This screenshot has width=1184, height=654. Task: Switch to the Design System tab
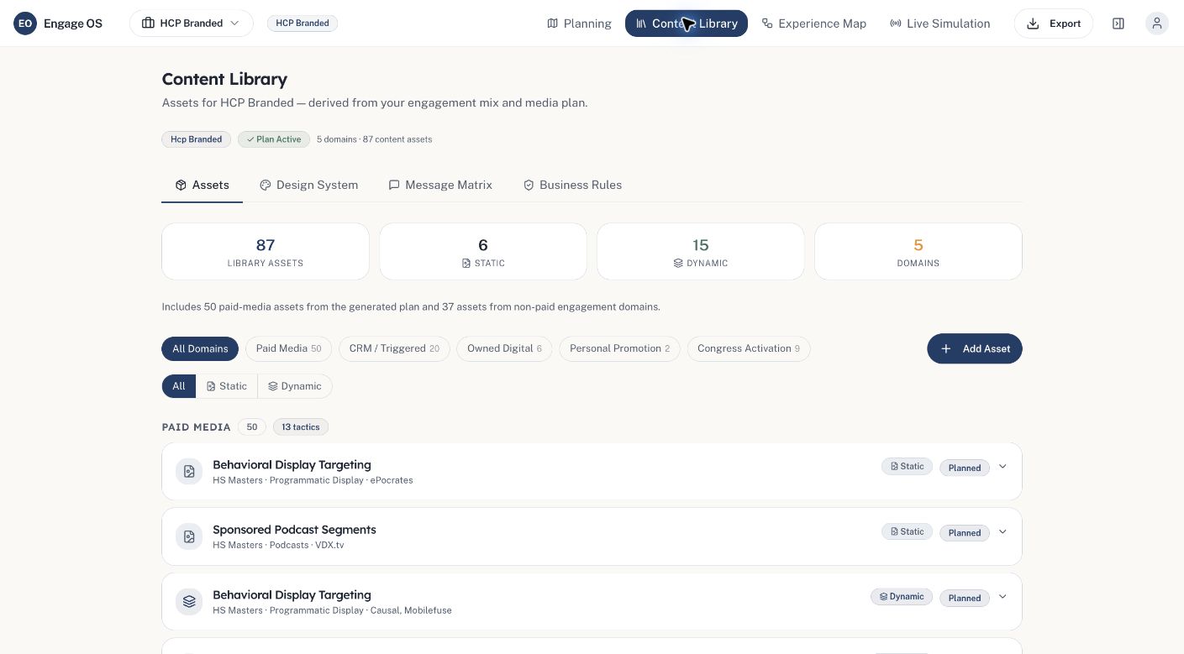(308, 185)
